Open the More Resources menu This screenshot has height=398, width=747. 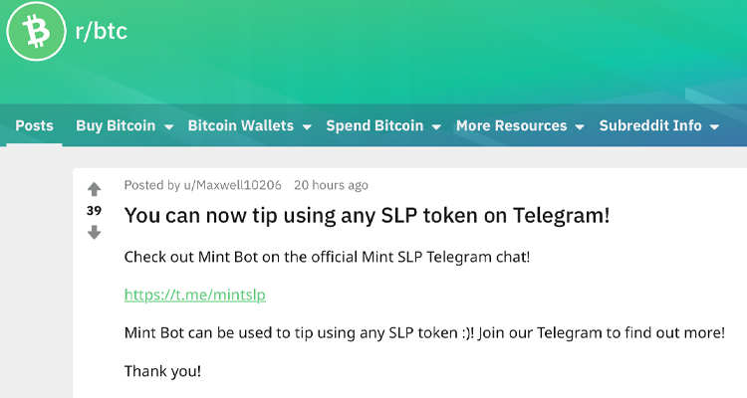coord(512,125)
